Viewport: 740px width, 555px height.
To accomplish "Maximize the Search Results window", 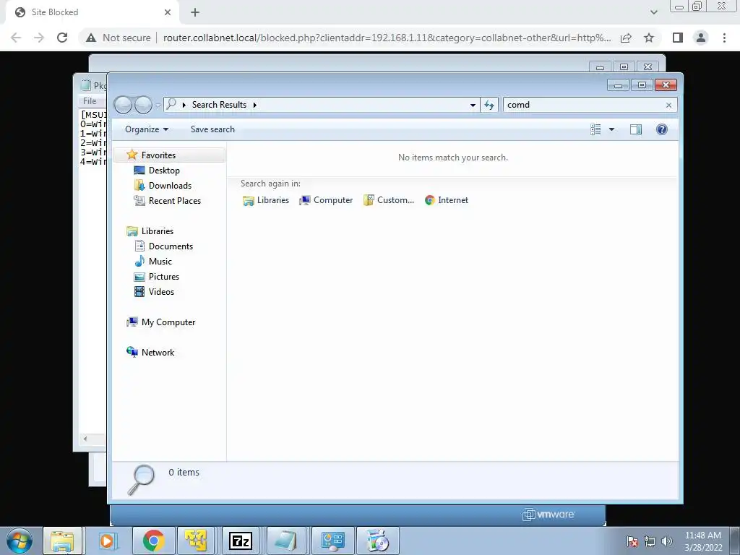I will pyautogui.click(x=642, y=85).
